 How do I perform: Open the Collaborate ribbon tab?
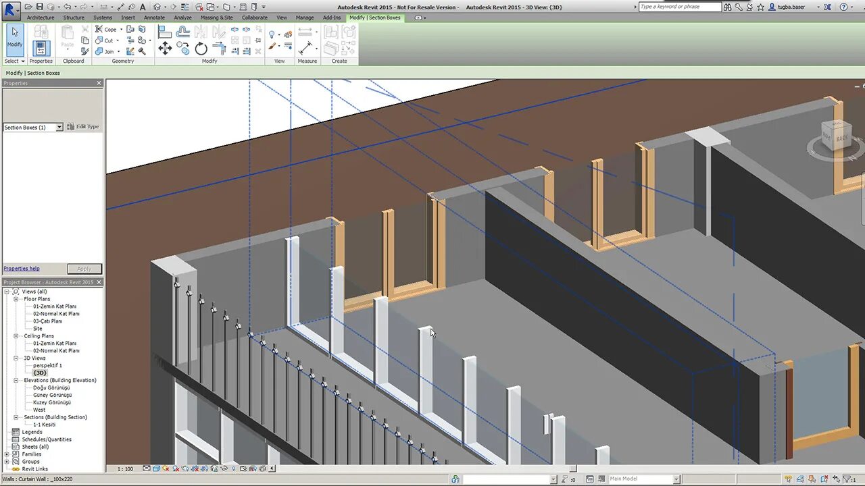coord(255,18)
